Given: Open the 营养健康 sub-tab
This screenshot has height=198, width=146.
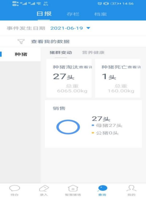Looking at the screenshot, I should coord(93,52).
